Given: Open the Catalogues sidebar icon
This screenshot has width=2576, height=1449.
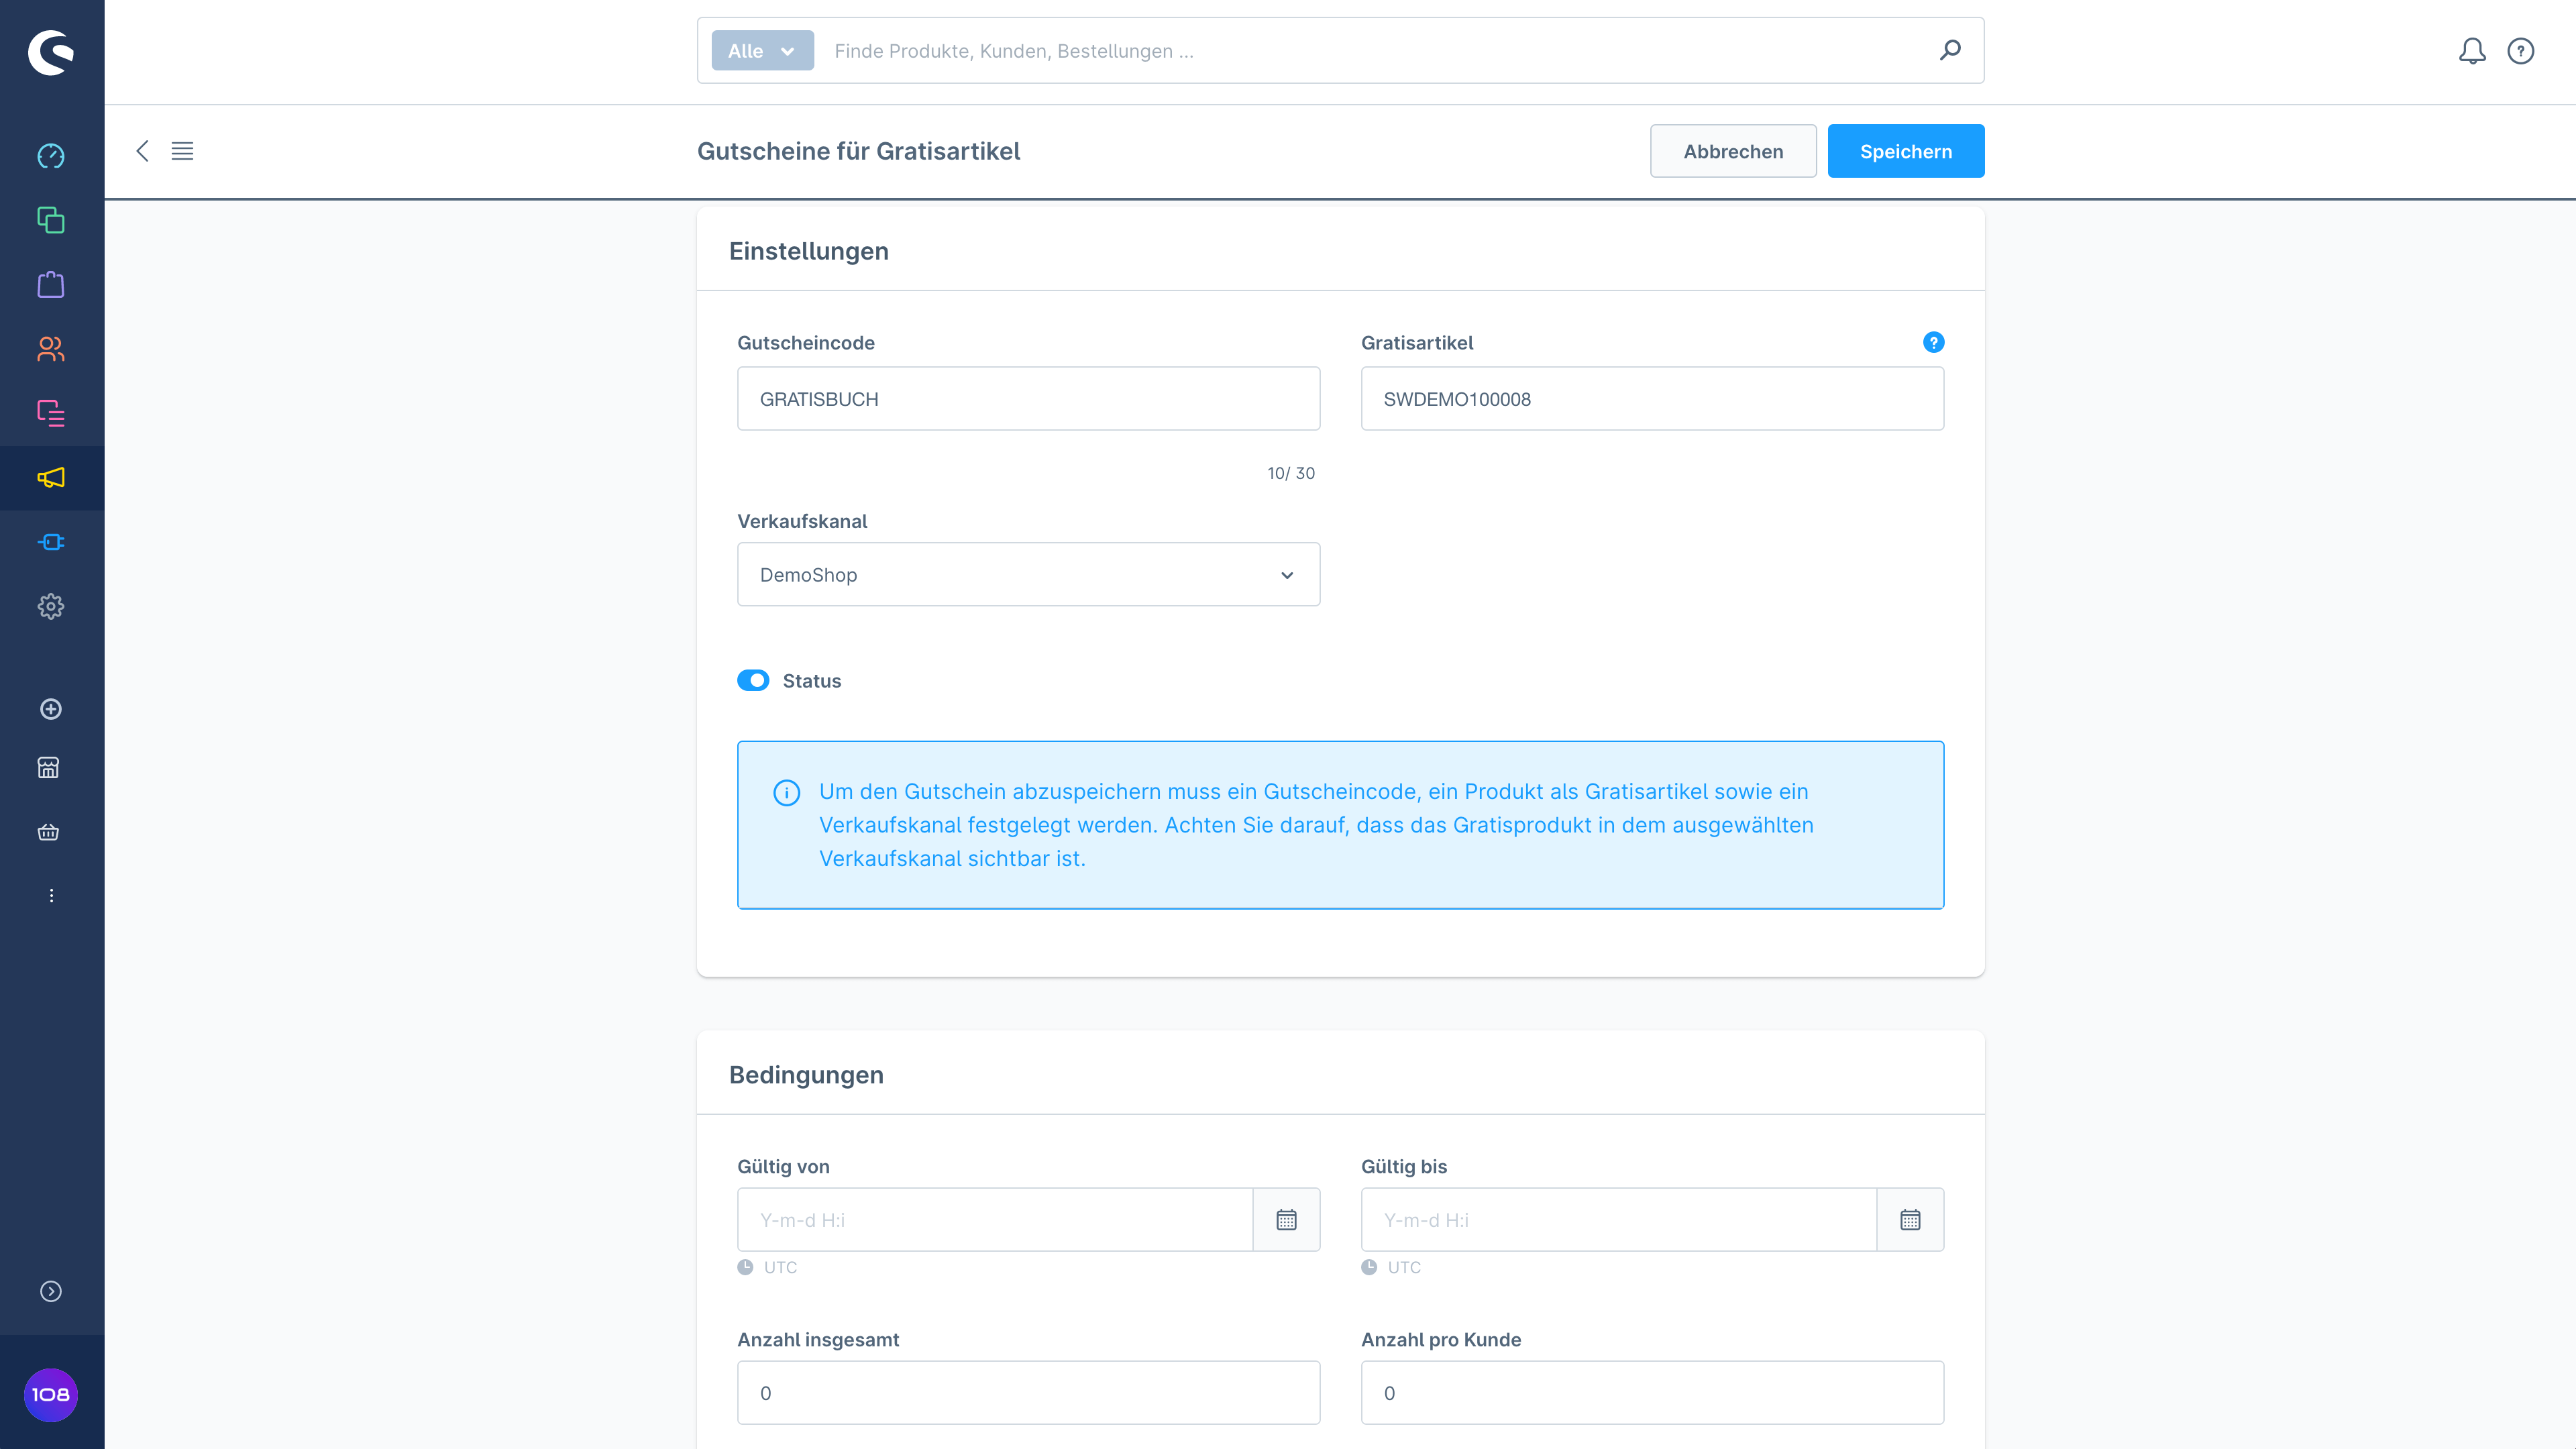Looking at the screenshot, I should point(51,220).
